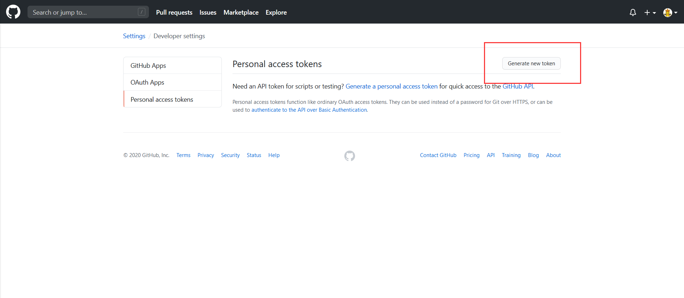The height and width of the screenshot is (298, 684).
Task: Follow the Generate a personal access token link
Action: pos(391,86)
